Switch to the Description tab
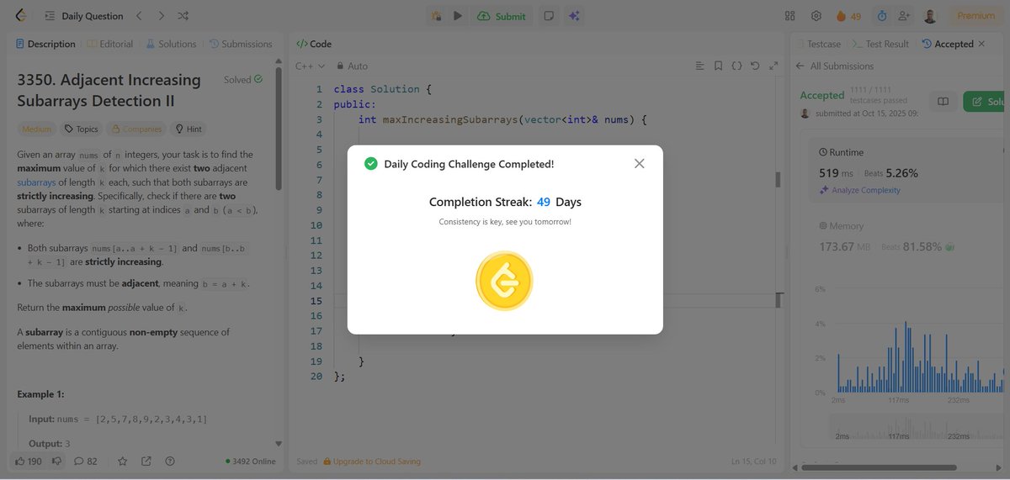This screenshot has width=1010, height=480. [x=45, y=44]
